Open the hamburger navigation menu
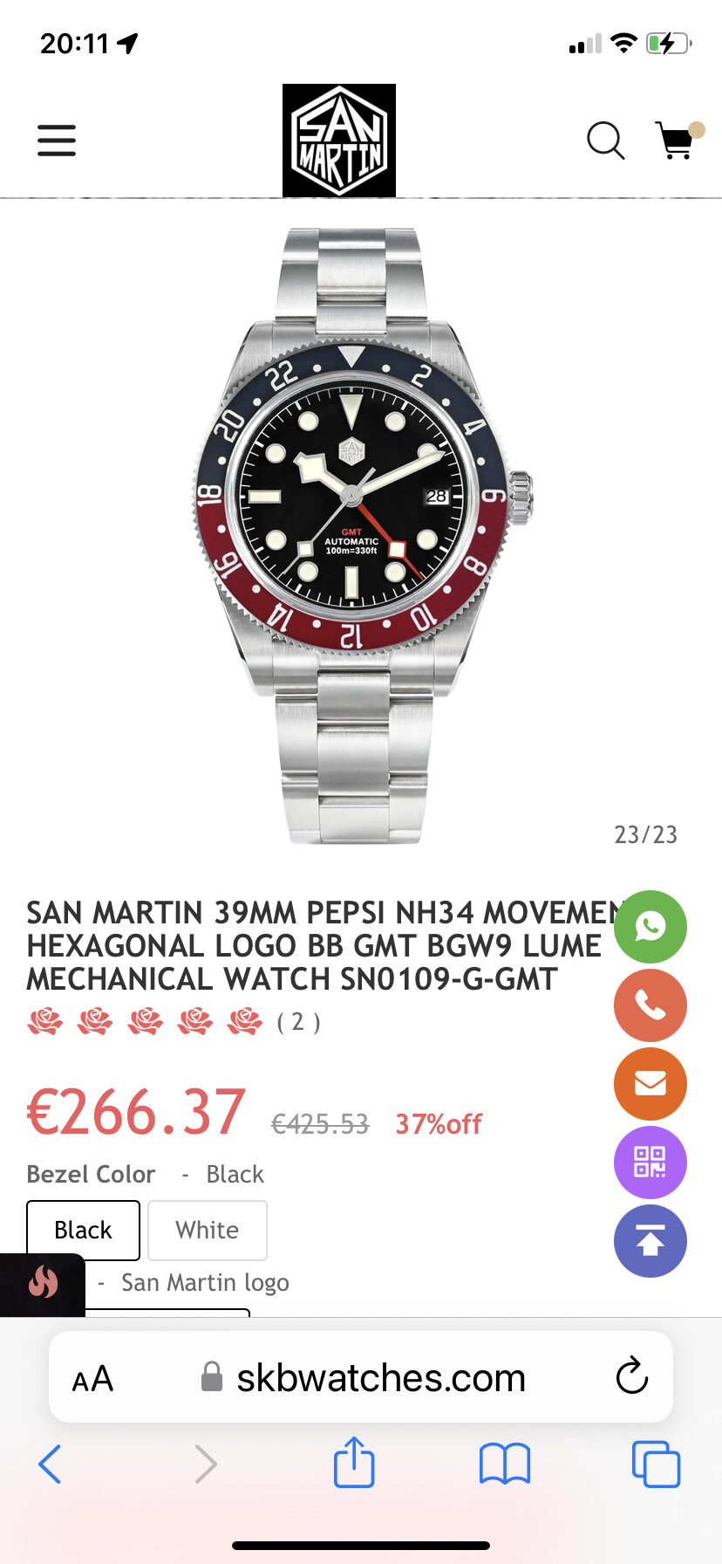Viewport: 722px width, 1564px height. [x=57, y=141]
